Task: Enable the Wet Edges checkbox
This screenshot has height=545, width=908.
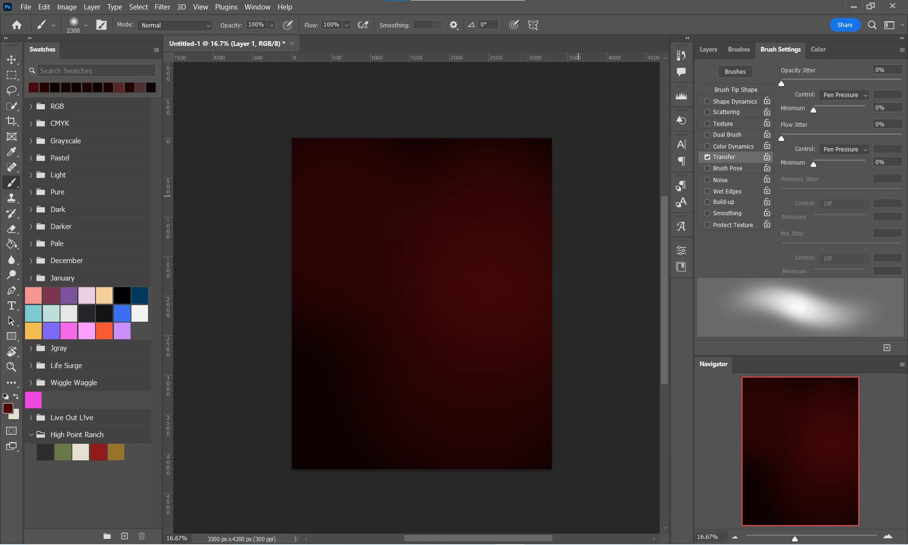Action: [707, 191]
